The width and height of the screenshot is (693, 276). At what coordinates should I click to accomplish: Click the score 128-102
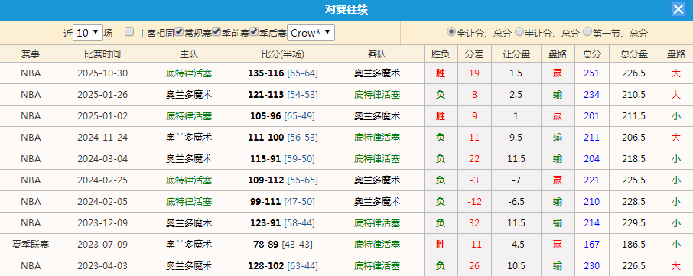coord(265,266)
